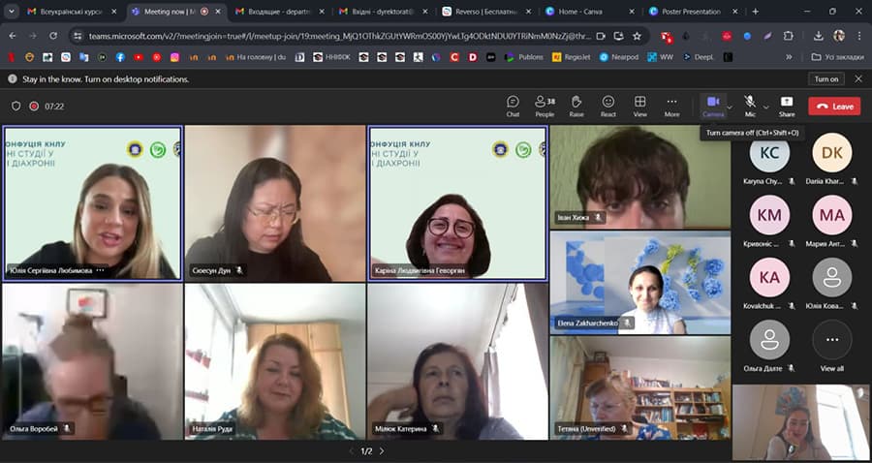The image size is (872, 463).
Task: Open YouTube bookmark
Action: (139, 57)
